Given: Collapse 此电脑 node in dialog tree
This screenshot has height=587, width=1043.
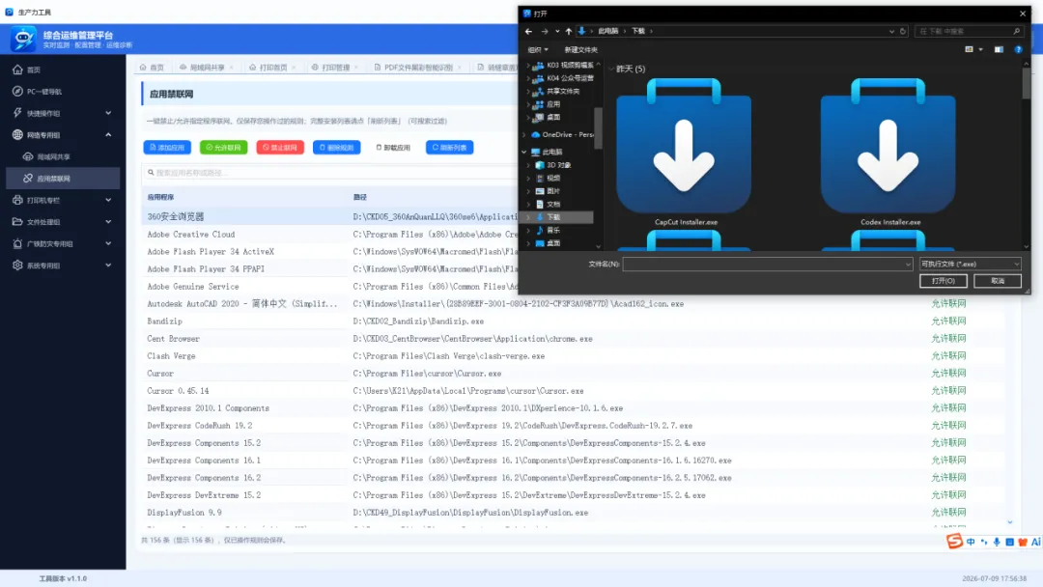Looking at the screenshot, I should coord(524,153).
